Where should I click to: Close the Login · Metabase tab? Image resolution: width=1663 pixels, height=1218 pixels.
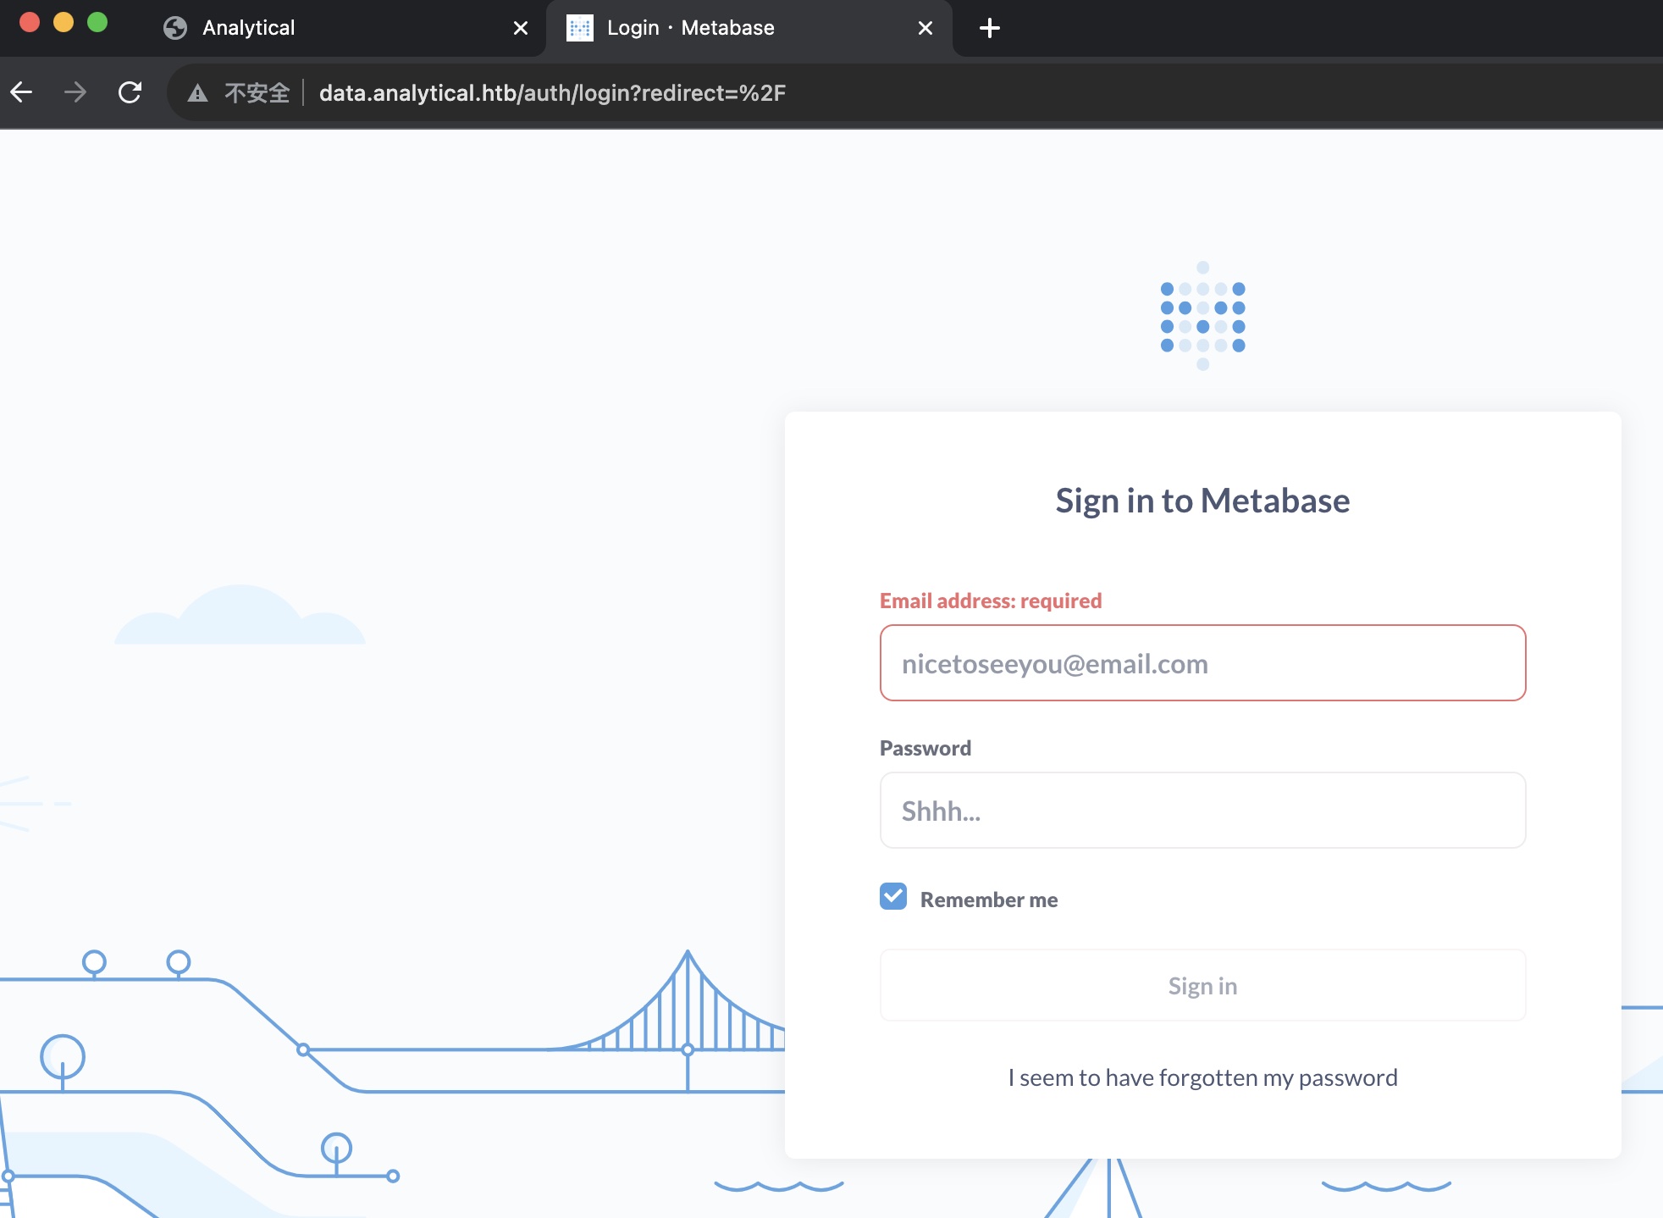[x=925, y=28]
